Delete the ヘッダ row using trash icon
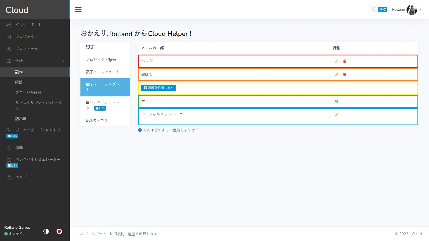 [x=345, y=61]
